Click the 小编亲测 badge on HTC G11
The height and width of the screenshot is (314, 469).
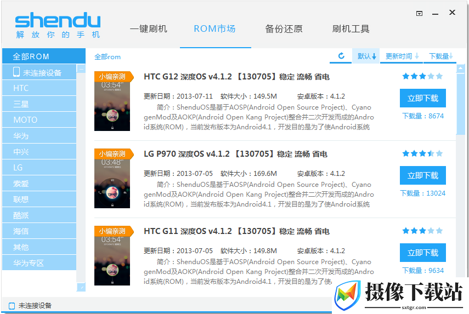[113, 231]
